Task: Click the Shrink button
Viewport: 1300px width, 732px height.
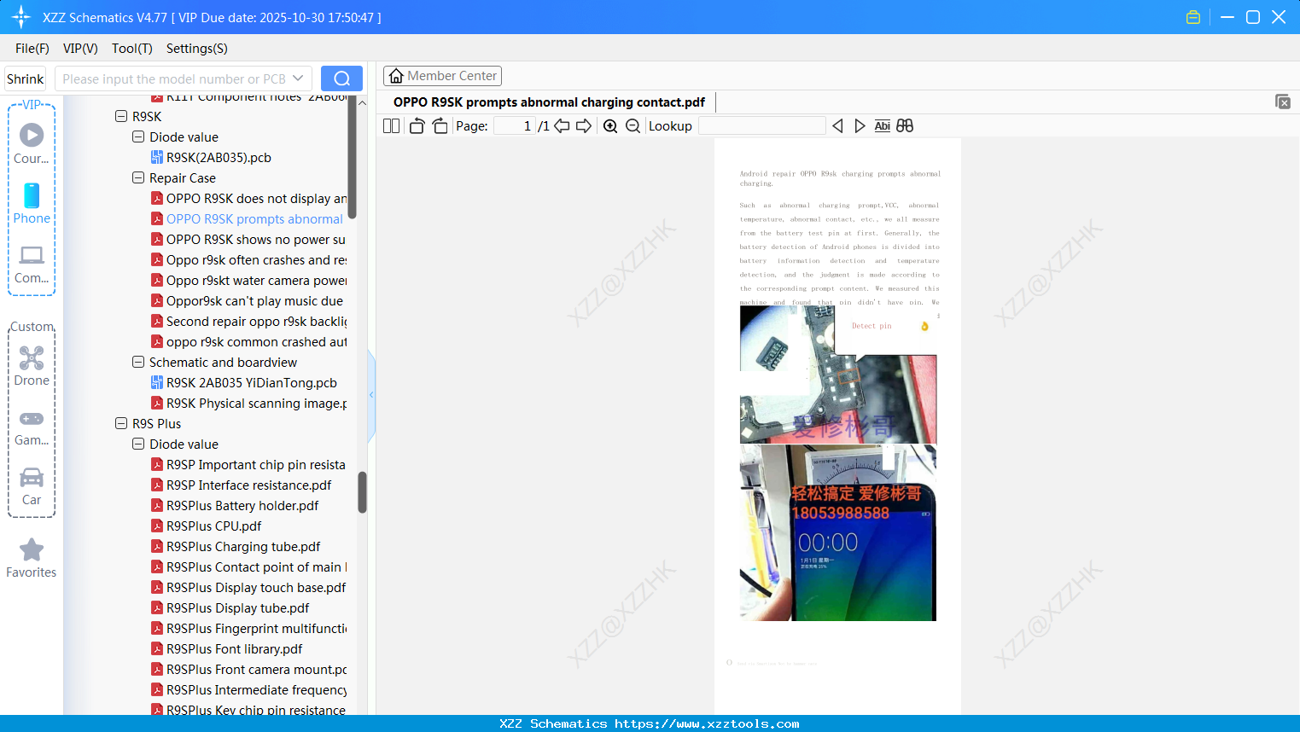Action: coord(26,78)
